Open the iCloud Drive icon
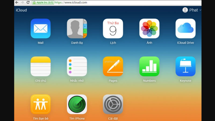The width and height of the screenshot is (215, 121). point(185,29)
